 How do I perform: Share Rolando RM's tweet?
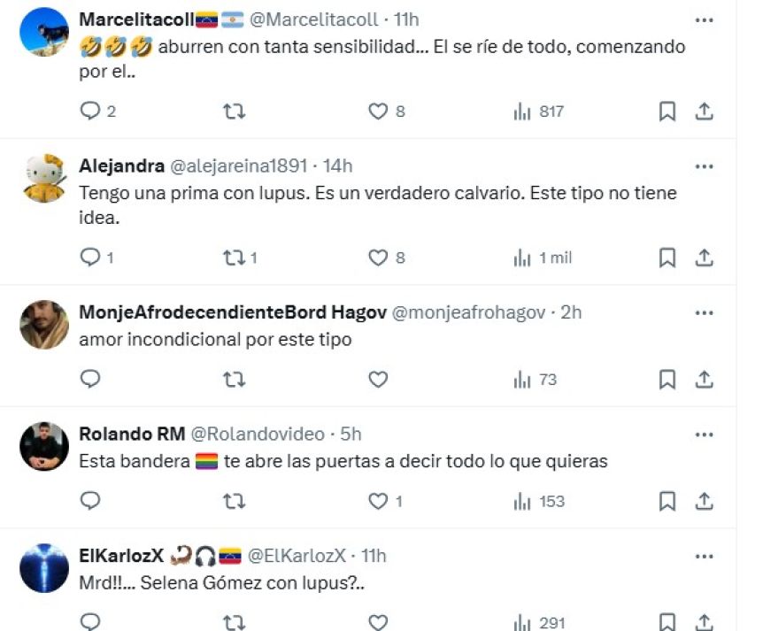click(x=705, y=501)
